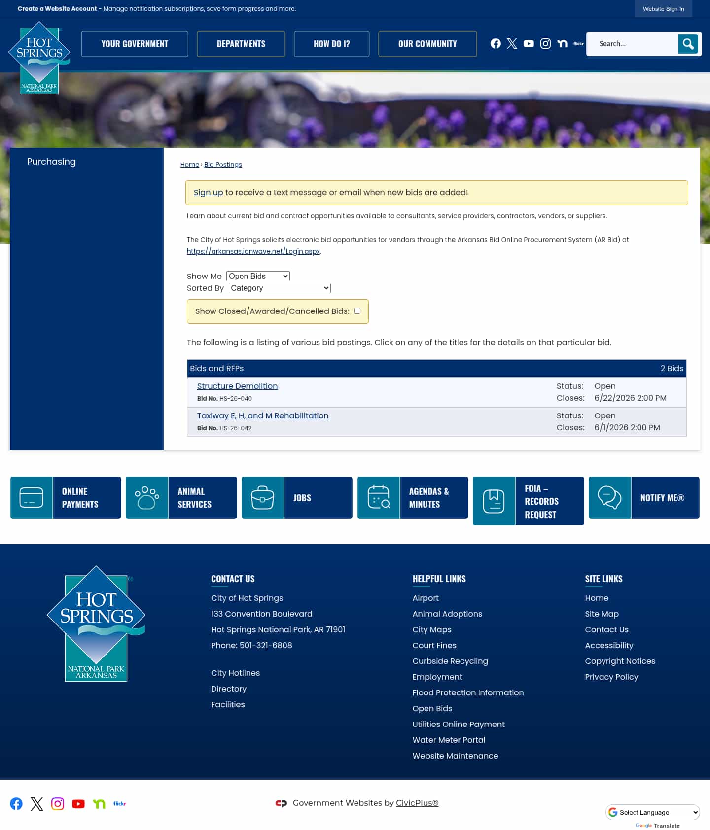Open arkansas.ionwave.net login link

tap(253, 251)
